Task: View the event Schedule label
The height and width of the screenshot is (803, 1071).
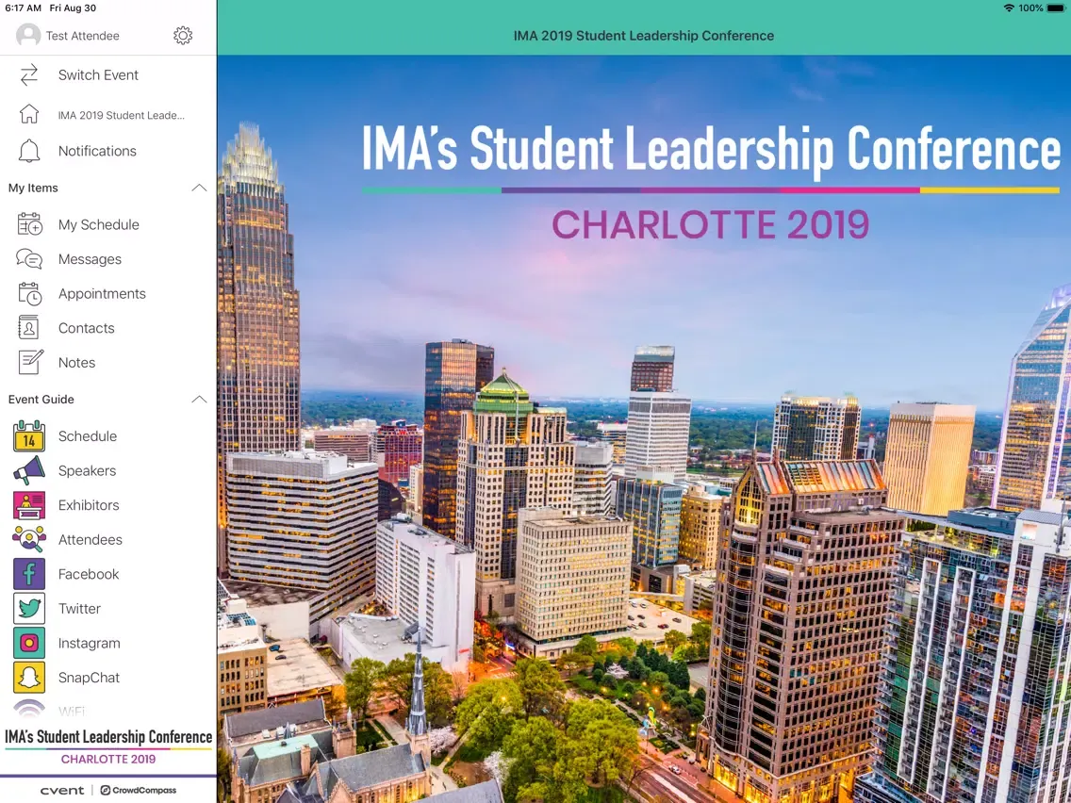Action: click(x=88, y=436)
